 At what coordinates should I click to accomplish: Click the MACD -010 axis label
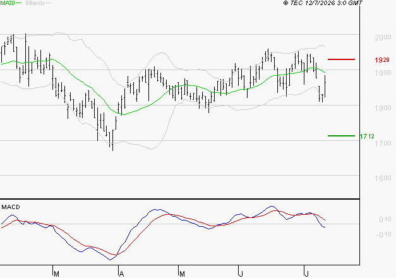coord(383,235)
